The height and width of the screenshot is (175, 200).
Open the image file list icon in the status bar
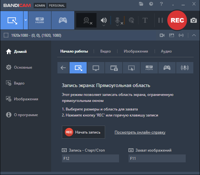171,35
